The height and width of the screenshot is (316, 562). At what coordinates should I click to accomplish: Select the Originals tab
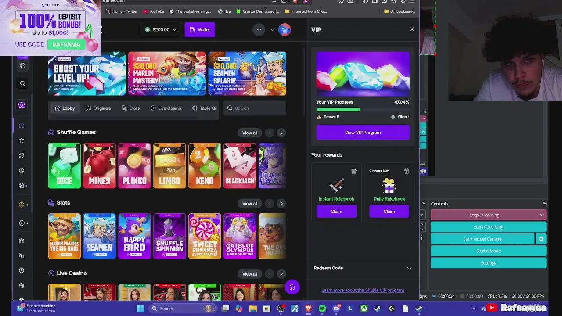98,108
